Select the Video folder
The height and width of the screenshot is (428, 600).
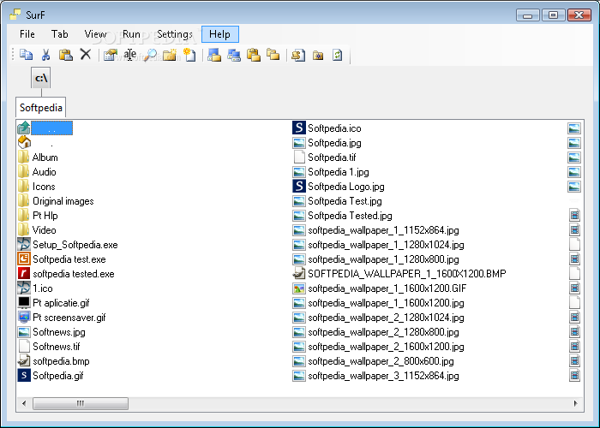pos(45,230)
